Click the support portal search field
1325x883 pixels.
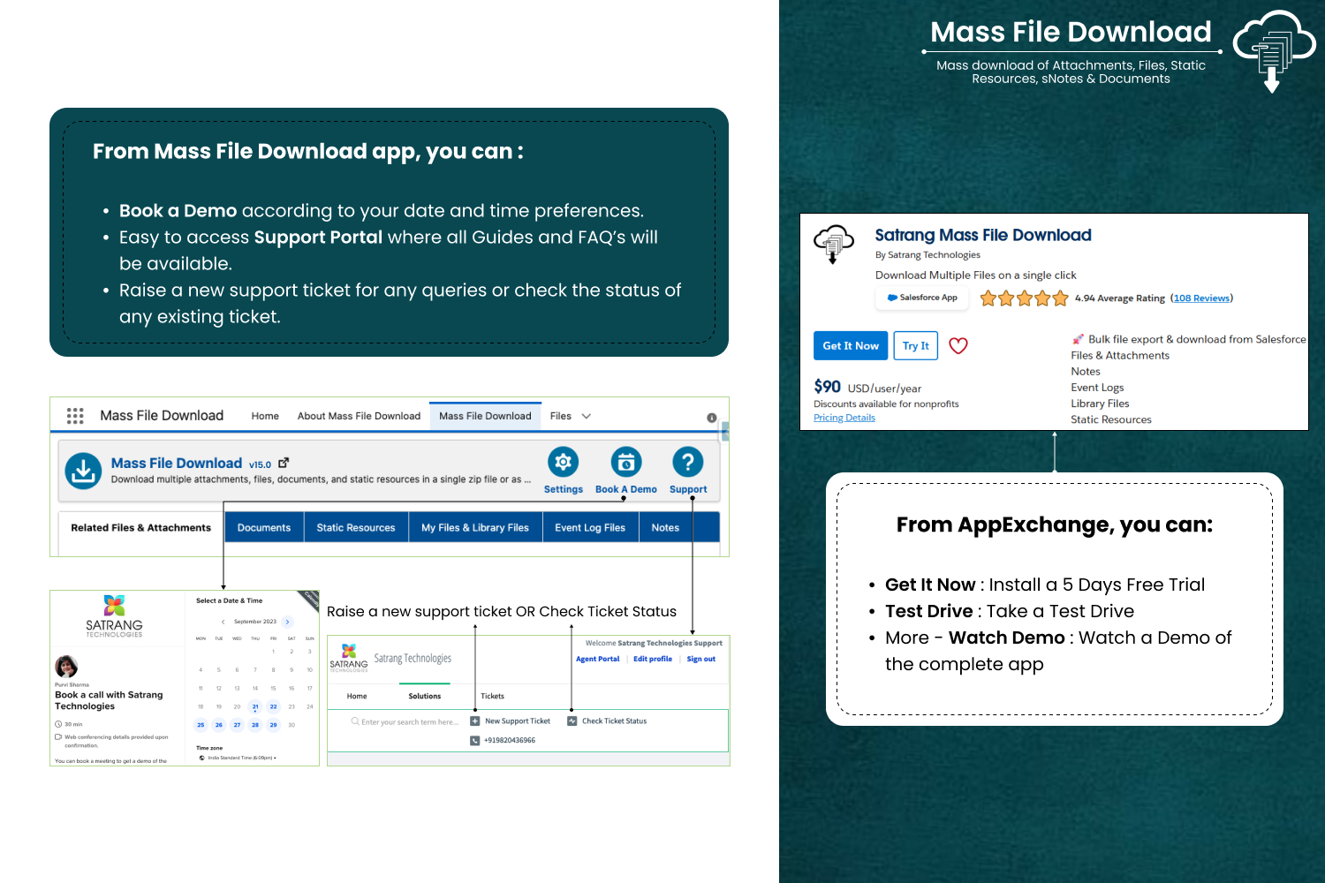click(408, 722)
